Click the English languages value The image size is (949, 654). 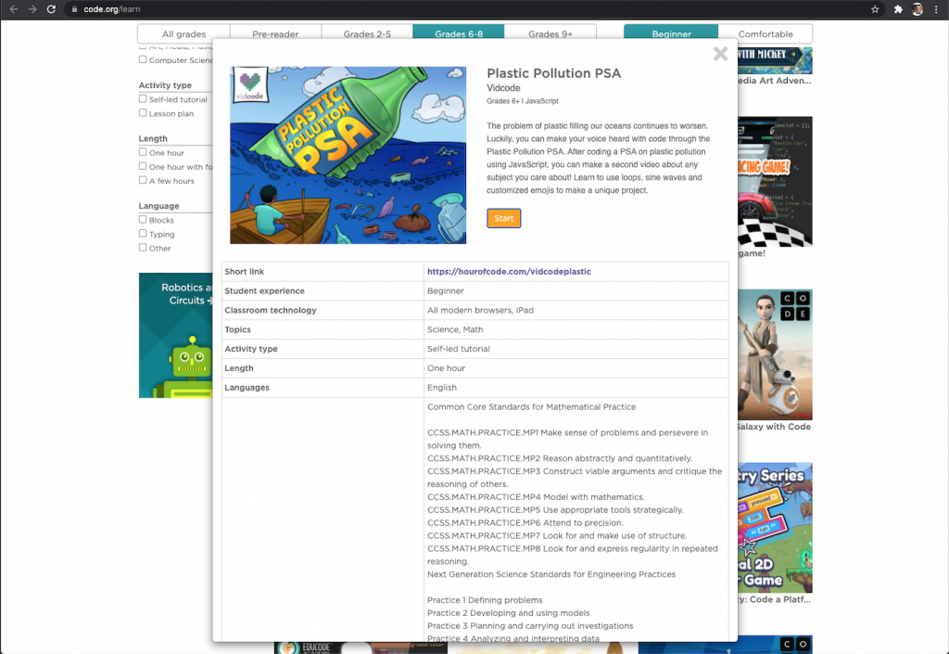click(x=442, y=388)
